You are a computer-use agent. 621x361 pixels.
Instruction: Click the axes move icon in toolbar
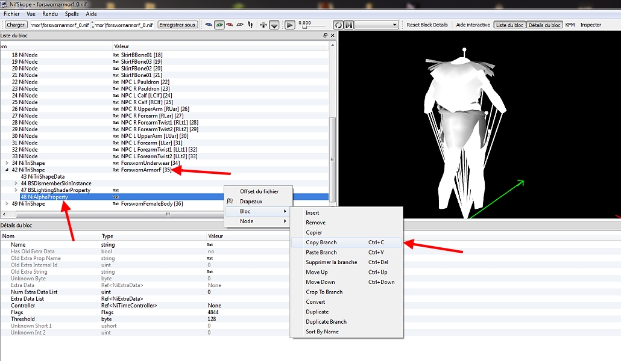coord(263,25)
